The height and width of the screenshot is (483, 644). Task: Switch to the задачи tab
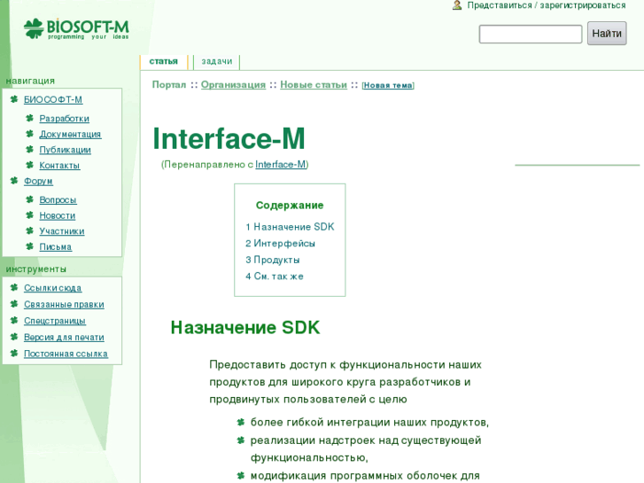216,61
